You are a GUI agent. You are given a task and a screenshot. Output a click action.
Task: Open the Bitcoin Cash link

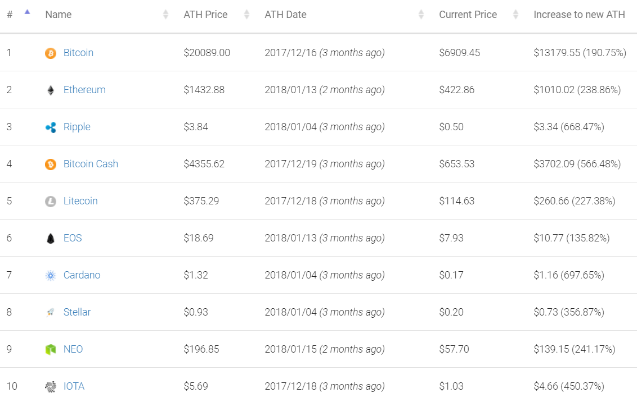[91, 164]
